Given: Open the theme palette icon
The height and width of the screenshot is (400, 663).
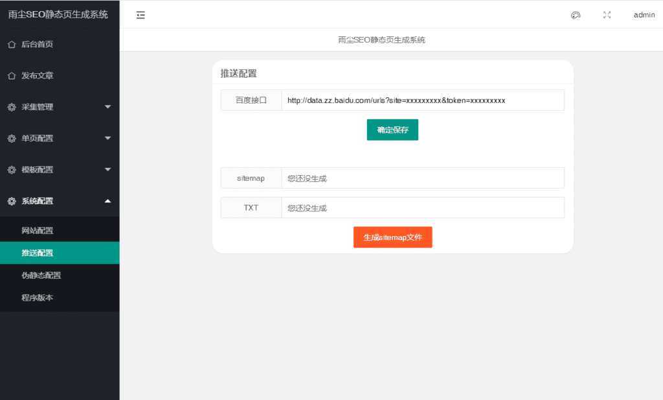Looking at the screenshot, I should (x=576, y=16).
